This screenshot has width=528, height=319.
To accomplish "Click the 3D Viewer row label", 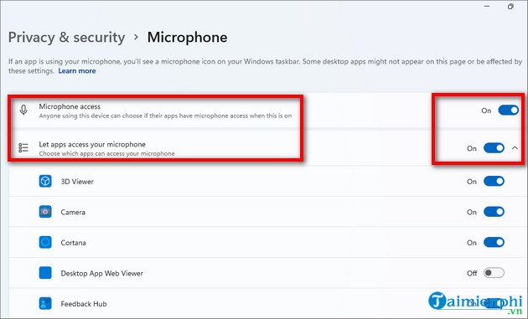I will point(77,182).
